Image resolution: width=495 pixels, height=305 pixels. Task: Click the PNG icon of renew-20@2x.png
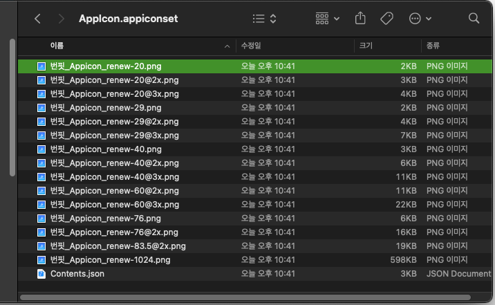pos(41,80)
